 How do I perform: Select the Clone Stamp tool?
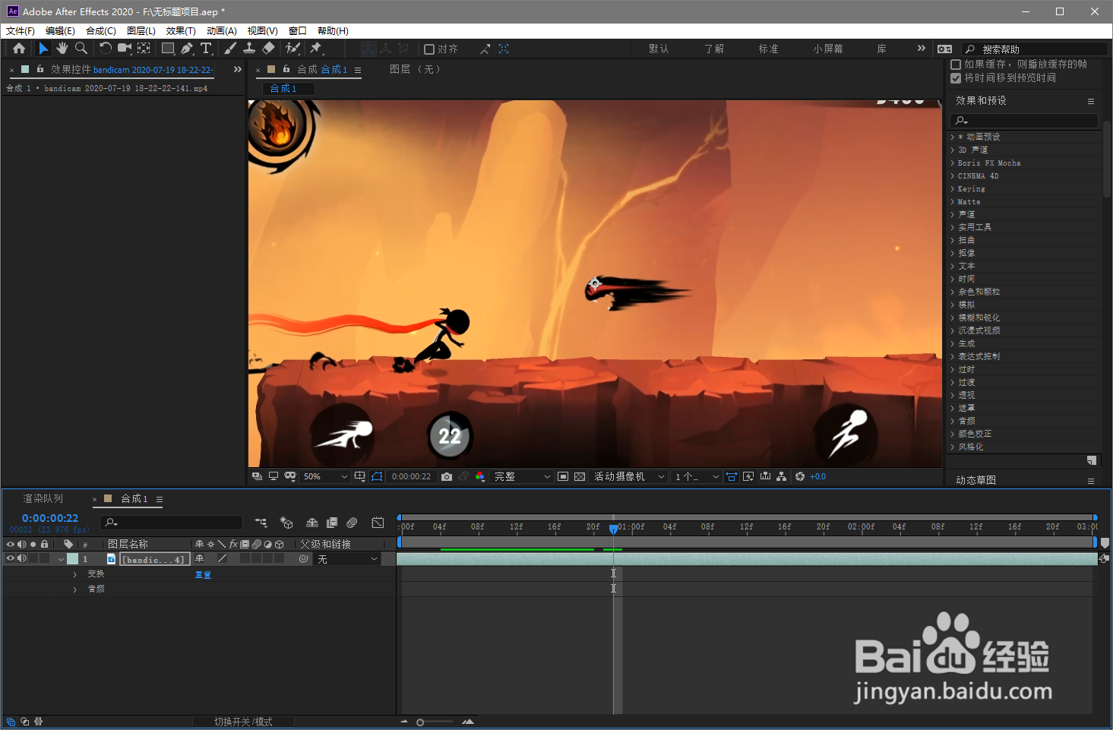249,49
